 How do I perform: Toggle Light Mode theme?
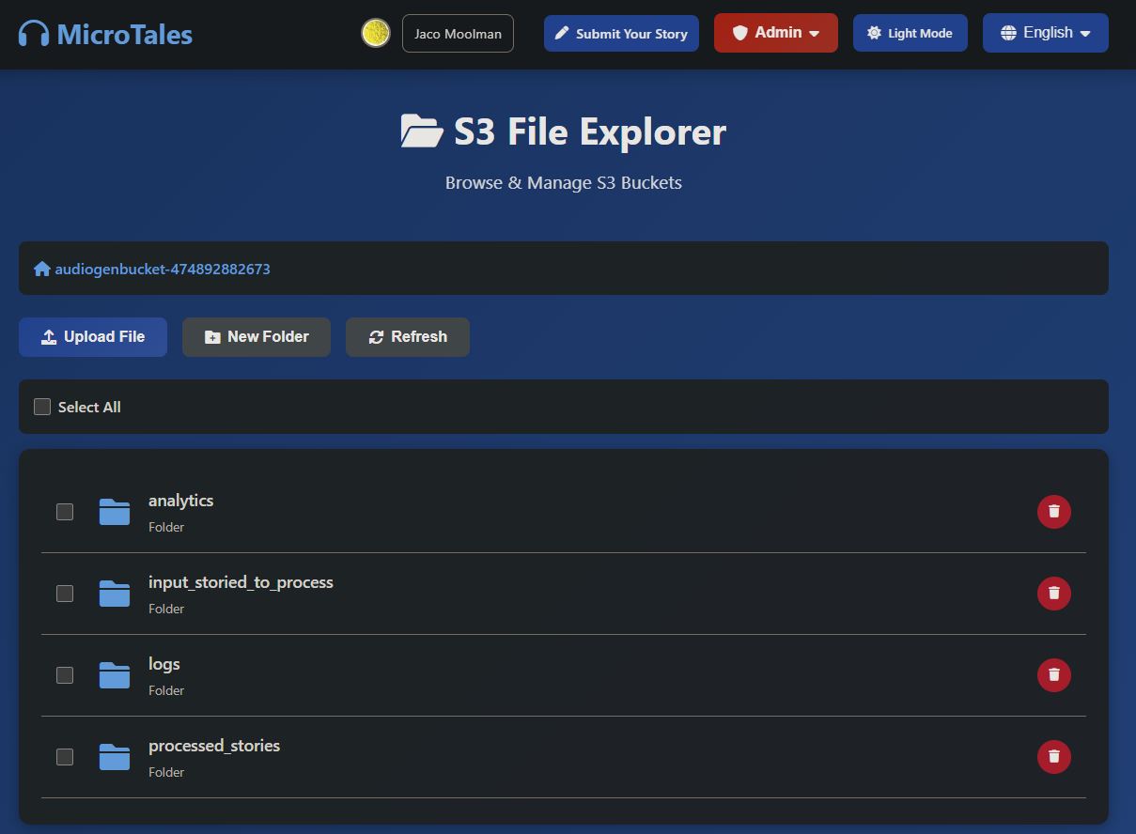(910, 33)
